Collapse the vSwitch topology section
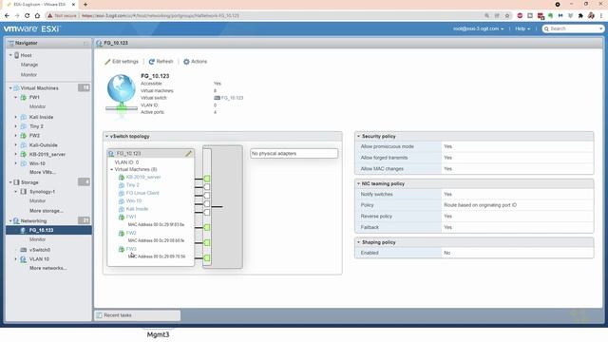The width and height of the screenshot is (608, 342). (x=107, y=137)
